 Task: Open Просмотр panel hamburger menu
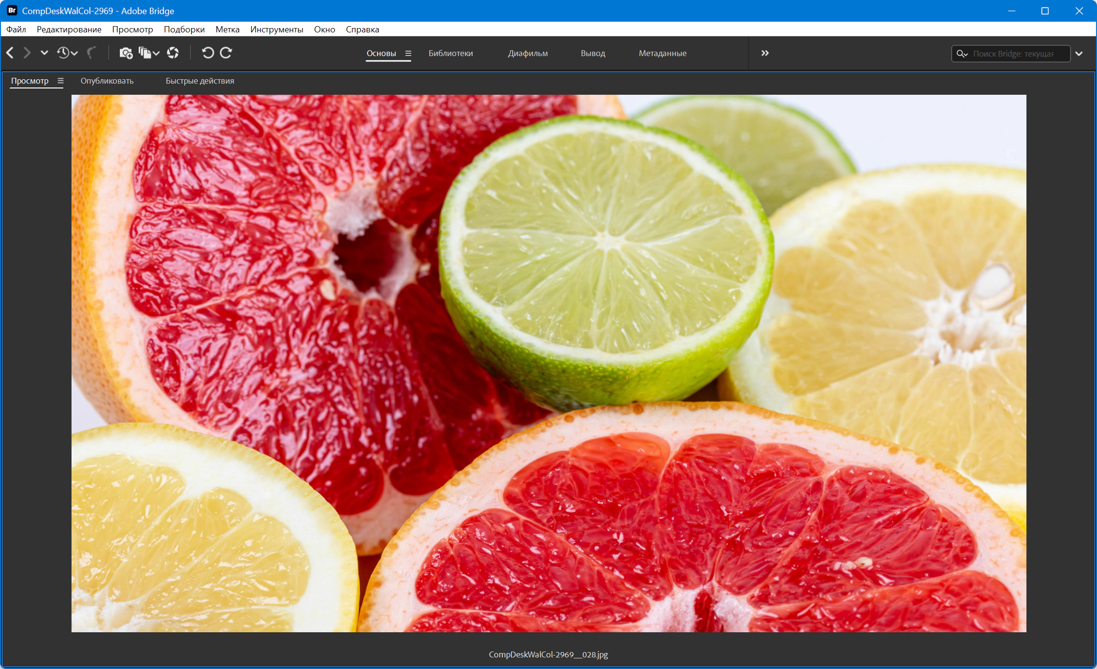point(60,81)
